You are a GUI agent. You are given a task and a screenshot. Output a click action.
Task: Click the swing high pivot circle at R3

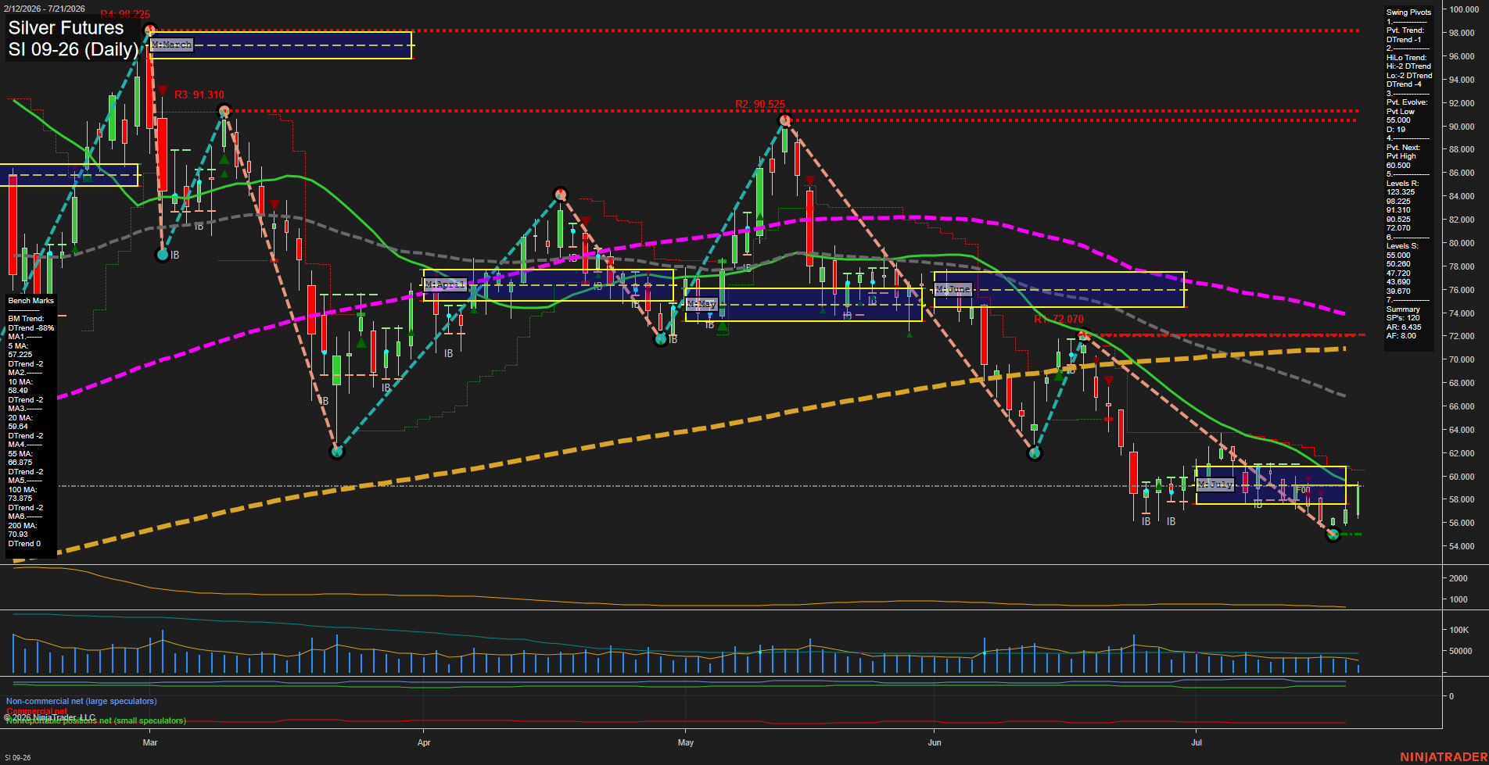[224, 111]
